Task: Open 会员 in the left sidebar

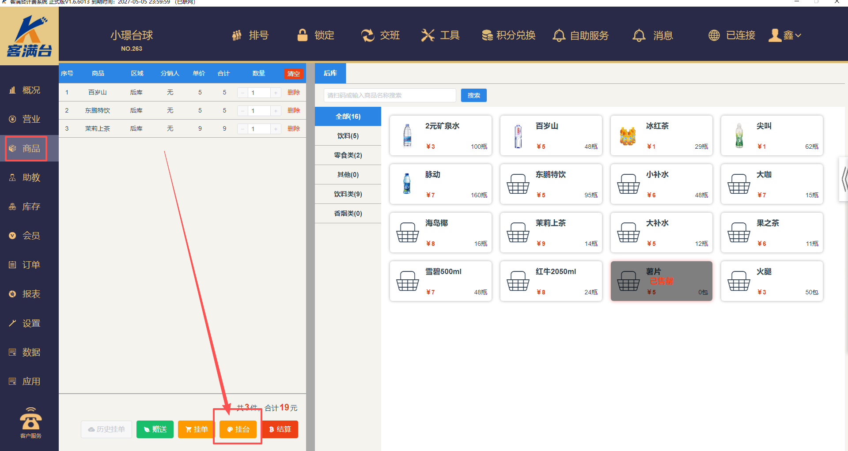Action: 30,236
